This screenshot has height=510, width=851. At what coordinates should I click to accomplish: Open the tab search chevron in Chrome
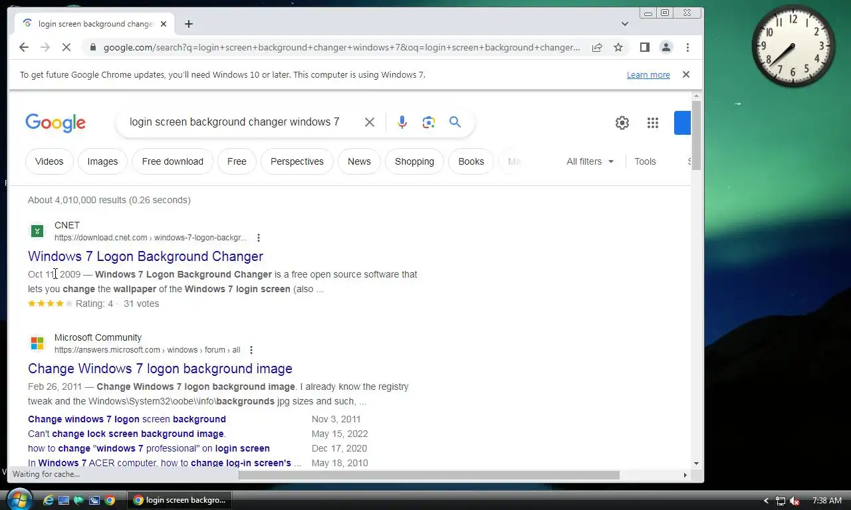click(x=625, y=24)
